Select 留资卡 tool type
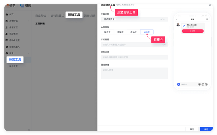Viewport: 217px width, 135px height. [107, 32]
